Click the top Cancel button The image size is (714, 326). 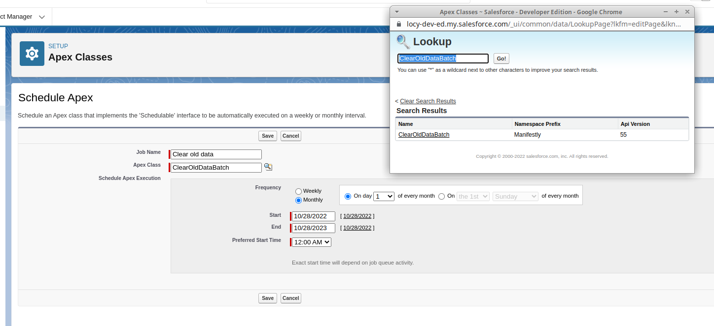click(291, 136)
